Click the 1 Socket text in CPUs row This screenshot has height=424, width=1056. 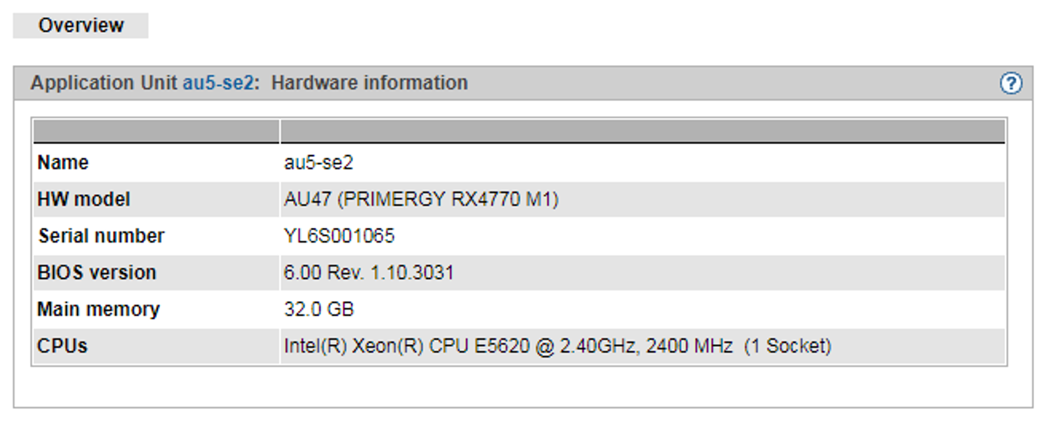788,346
